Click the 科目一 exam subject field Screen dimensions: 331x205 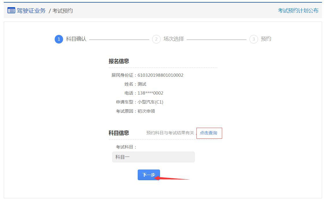click(x=153, y=157)
